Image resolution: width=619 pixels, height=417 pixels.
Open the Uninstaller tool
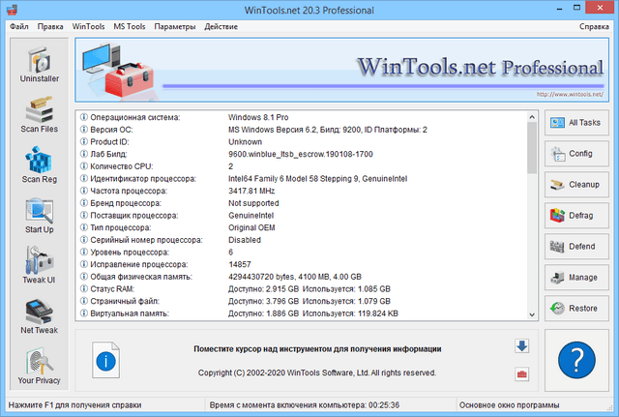39,68
